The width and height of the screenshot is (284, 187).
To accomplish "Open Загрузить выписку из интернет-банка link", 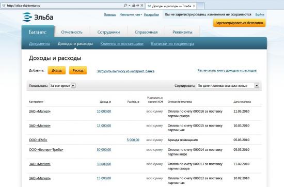I will (x=125, y=71).
